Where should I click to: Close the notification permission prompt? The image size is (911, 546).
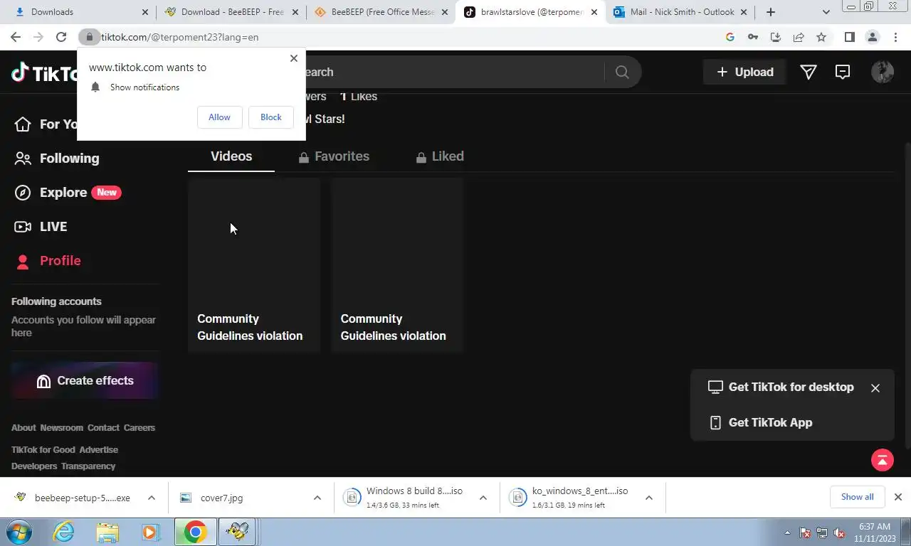coord(294,58)
